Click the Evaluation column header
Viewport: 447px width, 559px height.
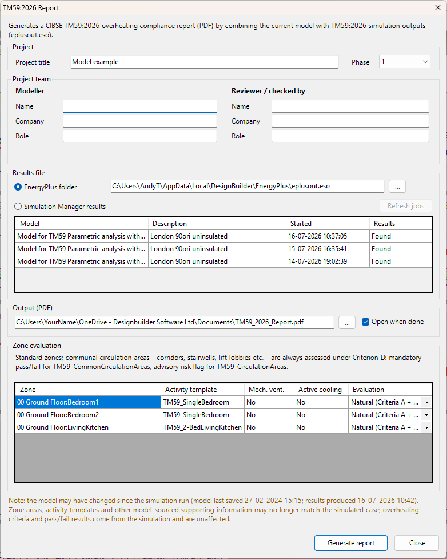pos(390,389)
